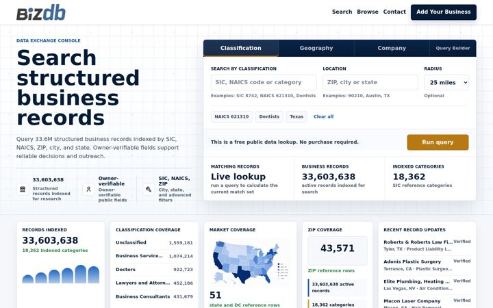Open Roberts & Roberts Law Fi... record

click(427, 245)
